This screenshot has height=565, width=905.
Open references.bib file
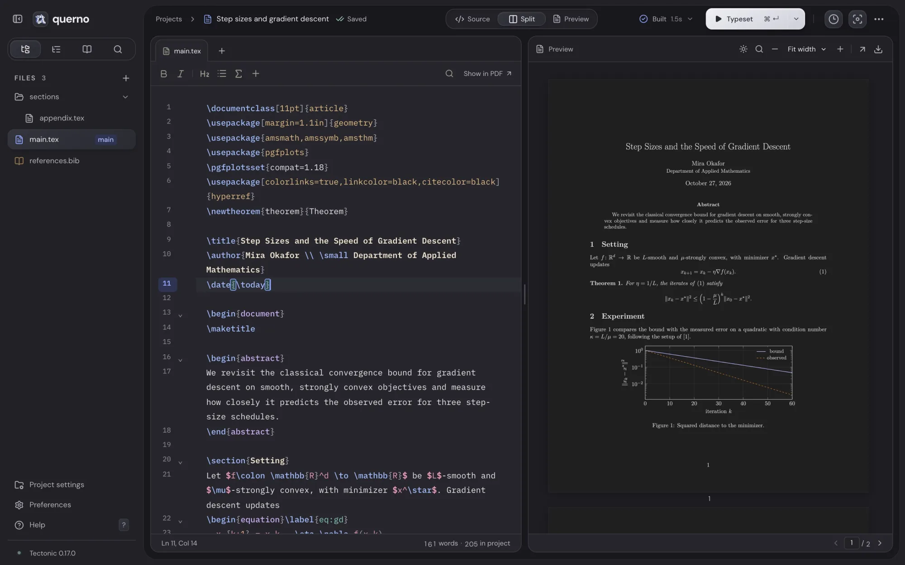[x=71, y=161]
